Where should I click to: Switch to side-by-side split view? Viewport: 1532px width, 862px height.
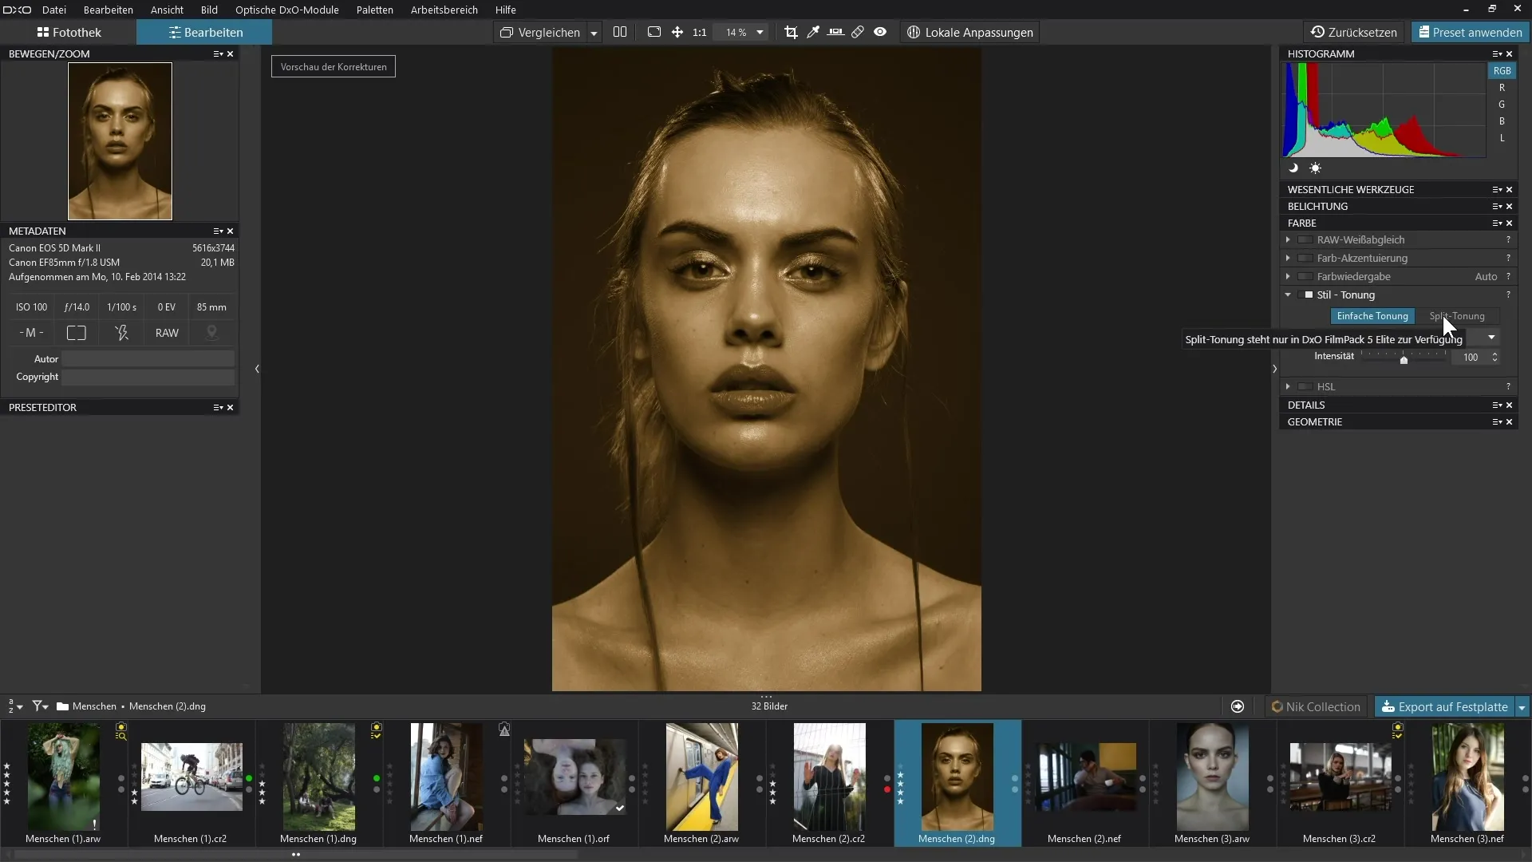tap(620, 32)
